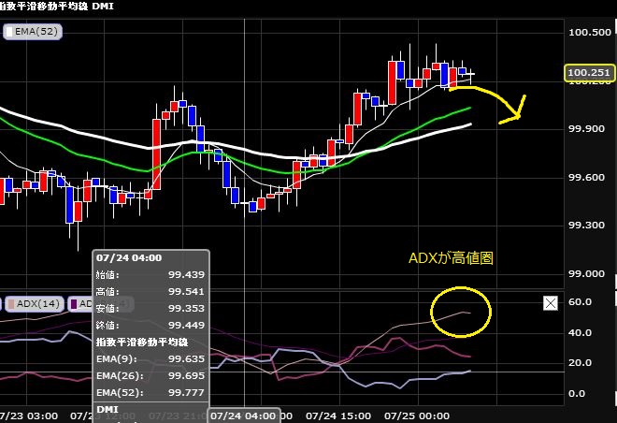Click the 99.300 price axis label
Image resolution: width=617 pixels, height=423 pixels.
click(586, 226)
